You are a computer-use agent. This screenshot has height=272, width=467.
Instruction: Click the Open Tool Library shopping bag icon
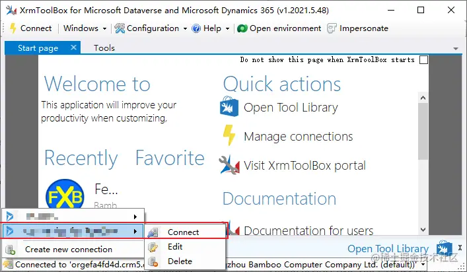pyautogui.click(x=229, y=106)
